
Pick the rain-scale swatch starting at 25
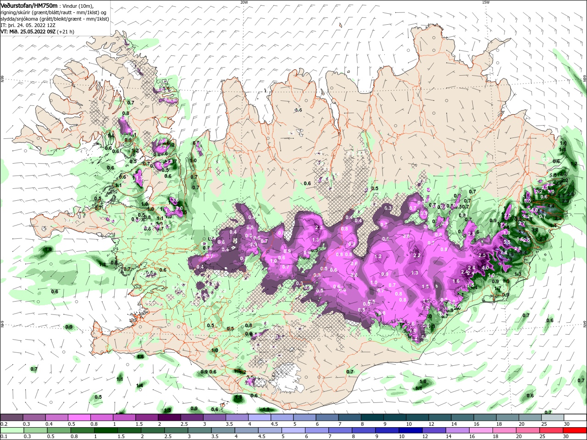551,430
